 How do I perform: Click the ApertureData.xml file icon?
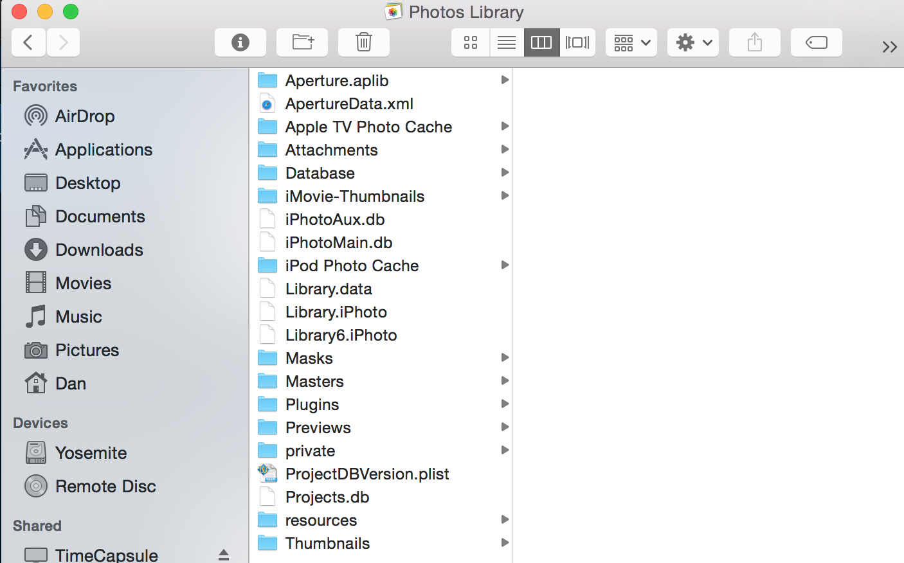(x=267, y=103)
